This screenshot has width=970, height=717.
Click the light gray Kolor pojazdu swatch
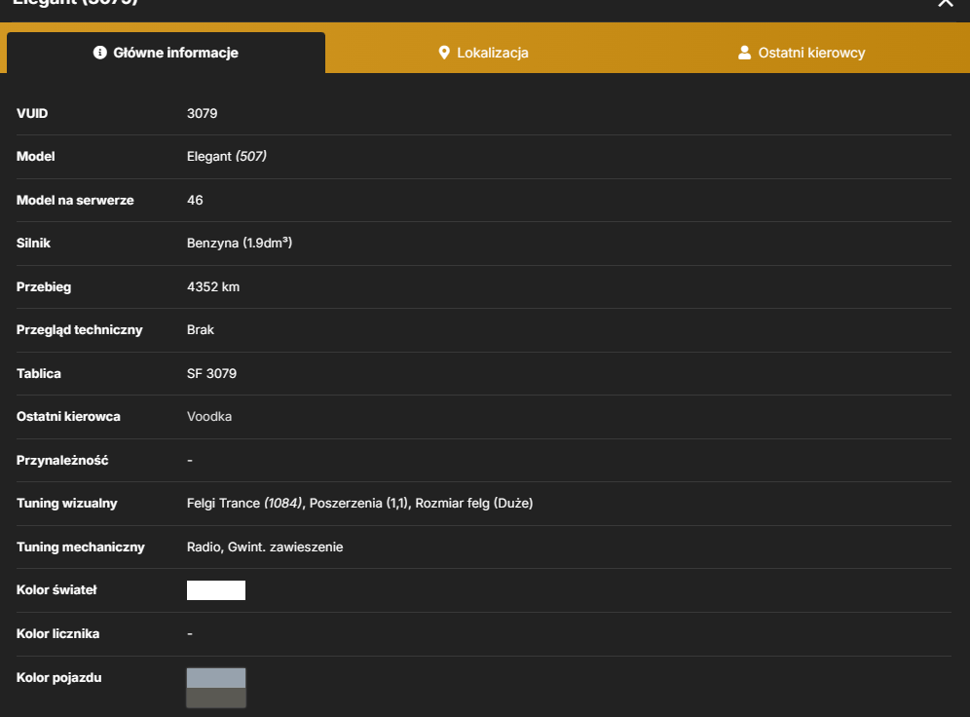[x=216, y=678]
